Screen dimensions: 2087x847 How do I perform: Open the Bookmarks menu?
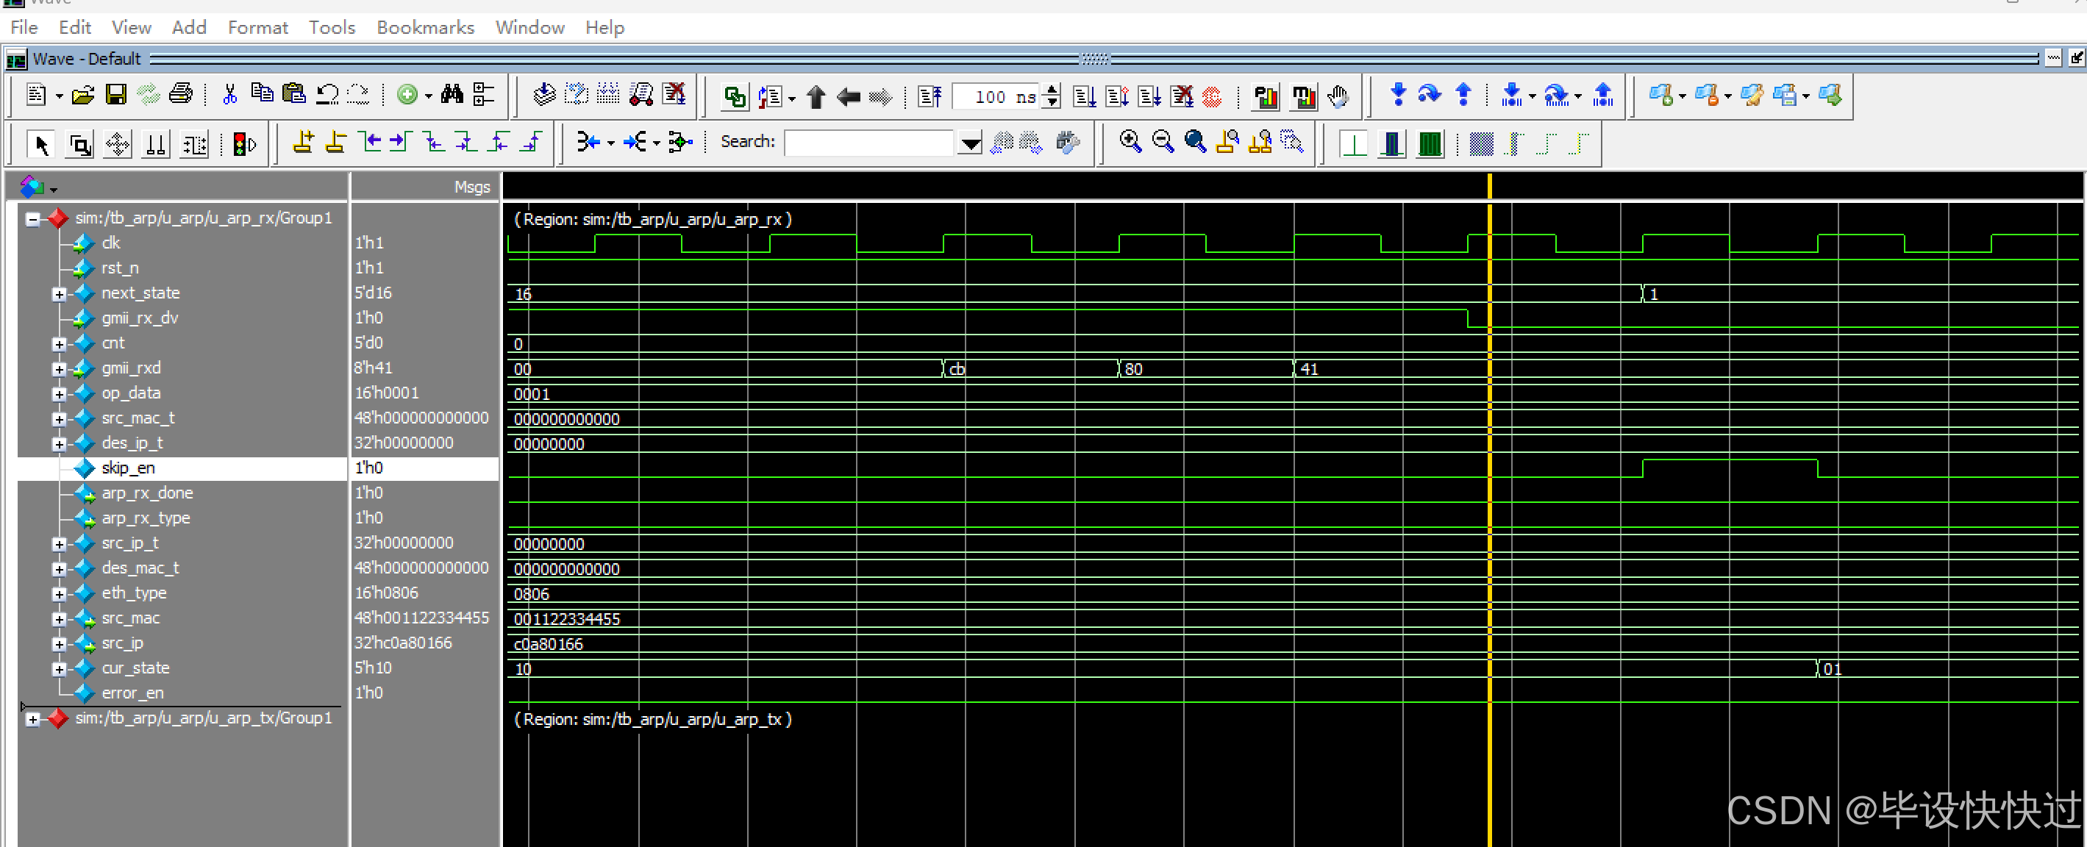click(425, 27)
